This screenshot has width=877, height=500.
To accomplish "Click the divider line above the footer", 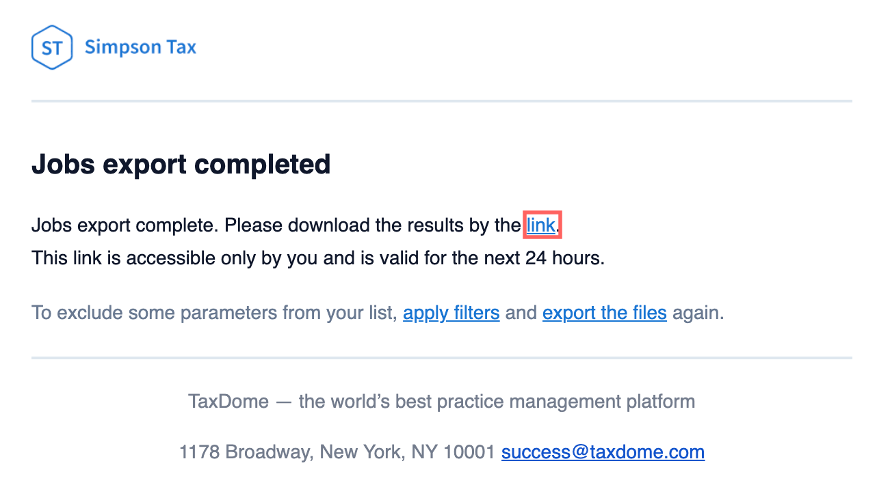I will pos(441,357).
